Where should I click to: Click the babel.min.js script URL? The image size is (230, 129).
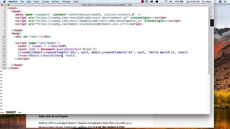pos(80,24)
